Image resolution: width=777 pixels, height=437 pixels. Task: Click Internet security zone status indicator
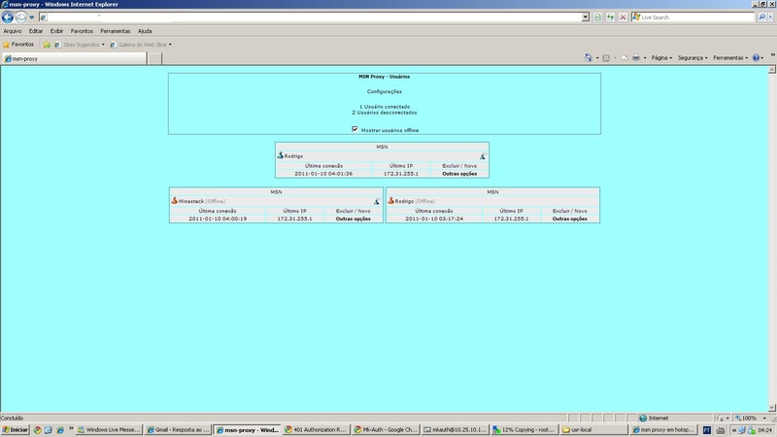654,419
